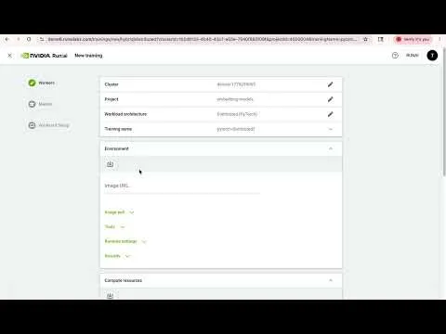The width and height of the screenshot is (446, 334).
Task: Collapse the Environment section chevron
Action: 331,148
